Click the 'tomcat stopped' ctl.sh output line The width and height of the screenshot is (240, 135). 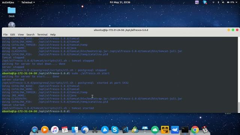pyautogui.click(x=48, y=61)
